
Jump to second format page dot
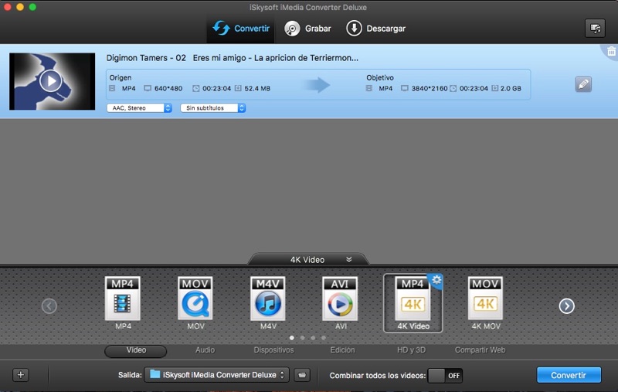(x=302, y=338)
